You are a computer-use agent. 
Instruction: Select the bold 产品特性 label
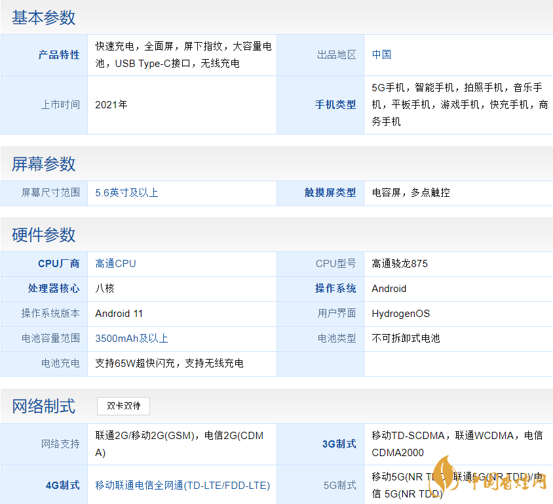pos(59,54)
